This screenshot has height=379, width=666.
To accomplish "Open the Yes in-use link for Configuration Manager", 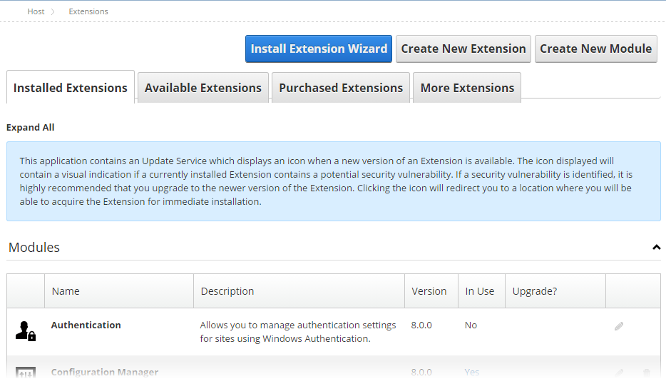I will [472, 372].
